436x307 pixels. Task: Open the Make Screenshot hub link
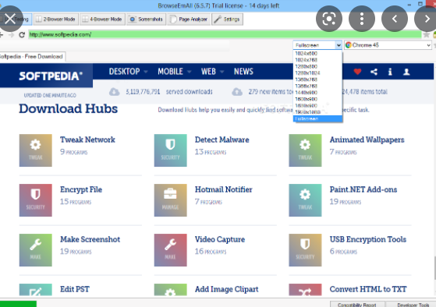[x=90, y=239]
